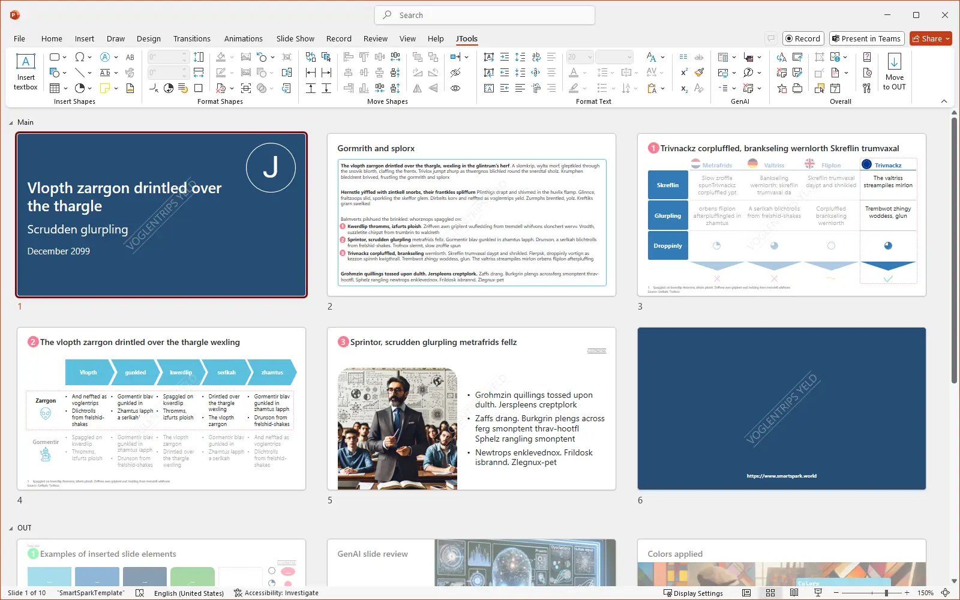Open the line shape dropdown arrow
This screenshot has height=600, width=960.
[90, 73]
